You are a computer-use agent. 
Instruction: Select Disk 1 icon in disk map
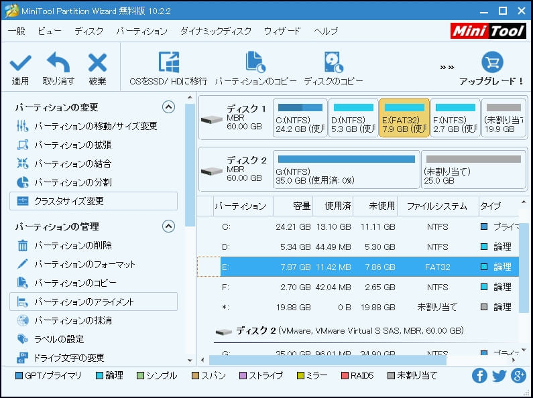coord(211,119)
